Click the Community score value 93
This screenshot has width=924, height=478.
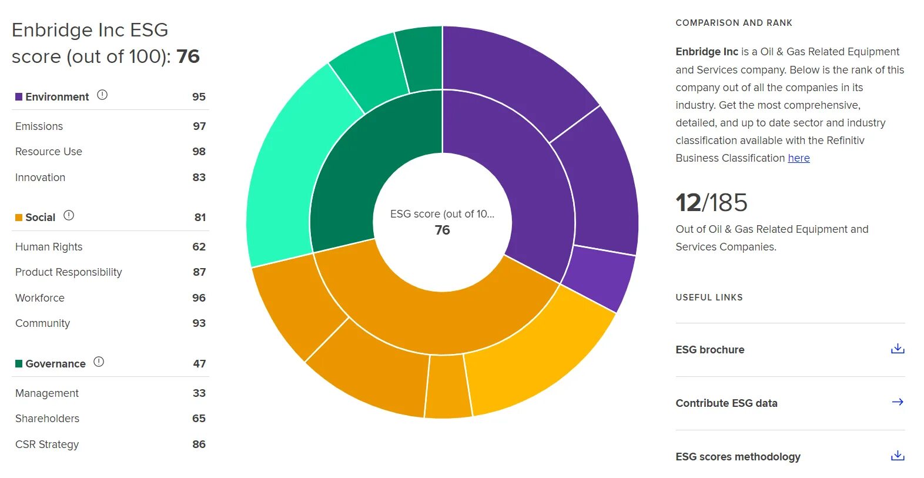[x=199, y=323]
